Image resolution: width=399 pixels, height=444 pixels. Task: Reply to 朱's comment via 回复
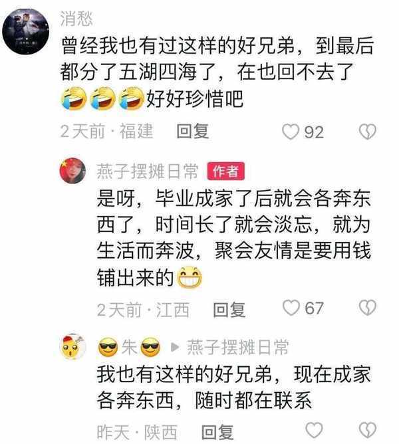tap(217, 432)
